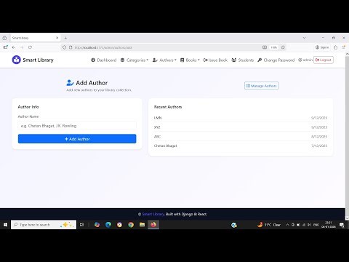
Task: Open the taskbar notification center
Action: click(342, 225)
